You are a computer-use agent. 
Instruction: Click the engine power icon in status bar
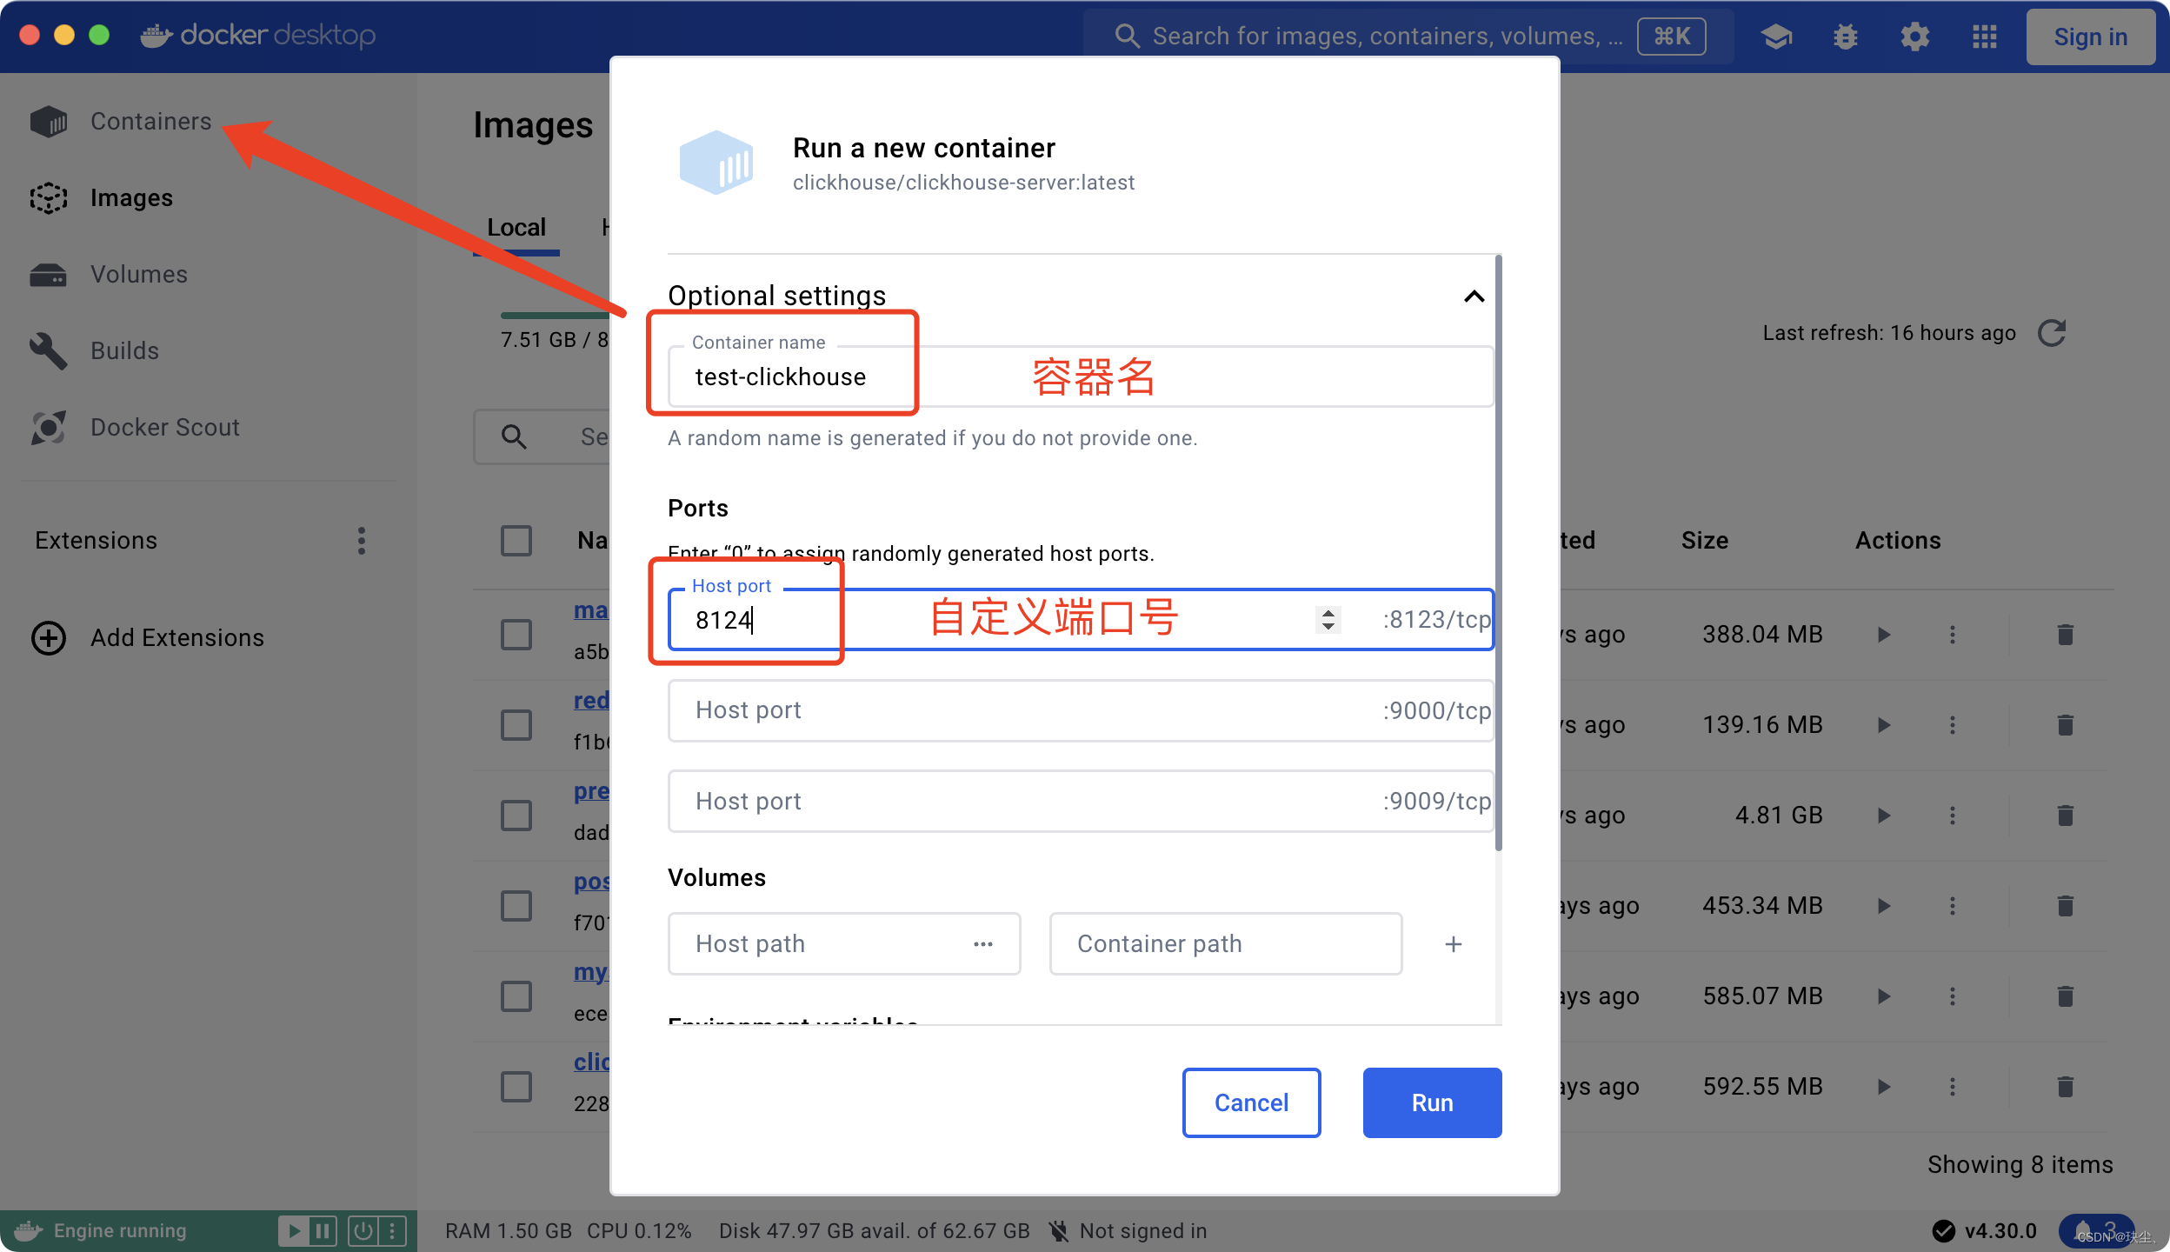click(x=363, y=1231)
